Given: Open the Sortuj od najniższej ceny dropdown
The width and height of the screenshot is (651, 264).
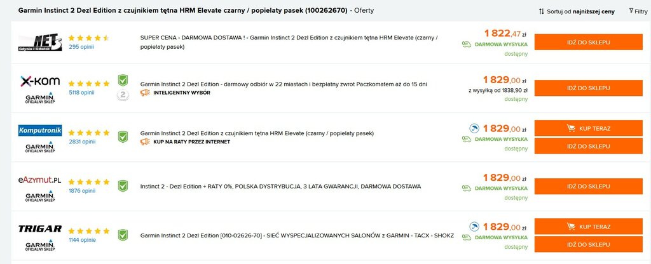Looking at the screenshot, I should pos(577,11).
